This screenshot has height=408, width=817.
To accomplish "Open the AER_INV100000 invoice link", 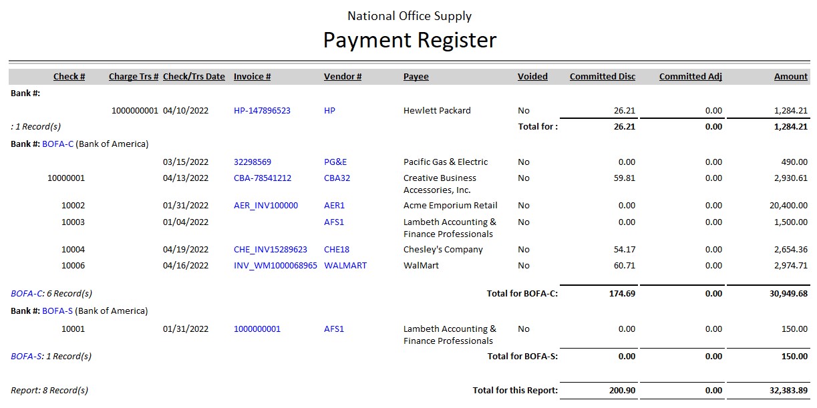I will click(x=265, y=206).
